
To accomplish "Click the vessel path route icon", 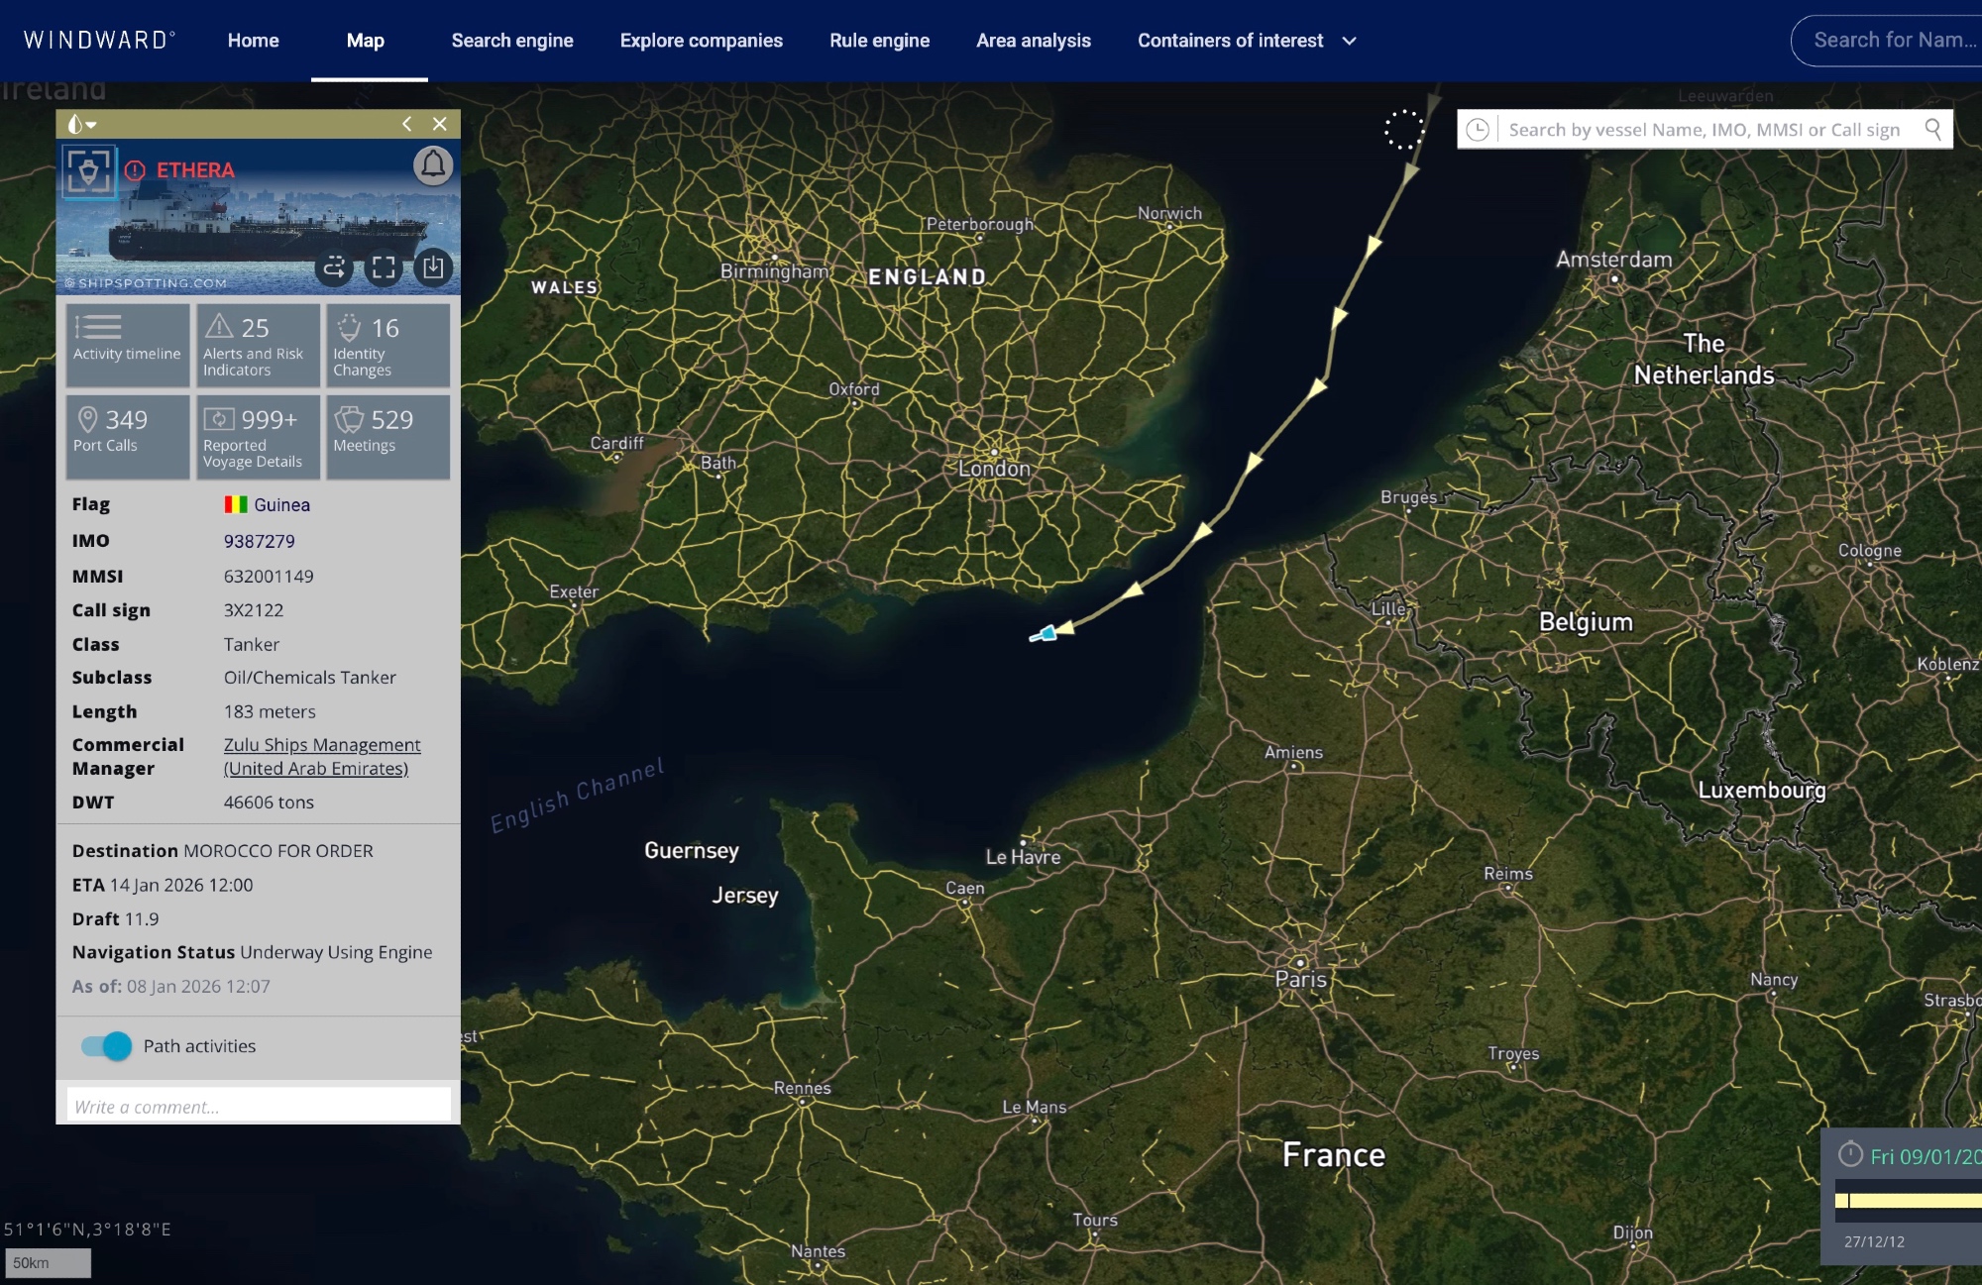I will [x=334, y=268].
